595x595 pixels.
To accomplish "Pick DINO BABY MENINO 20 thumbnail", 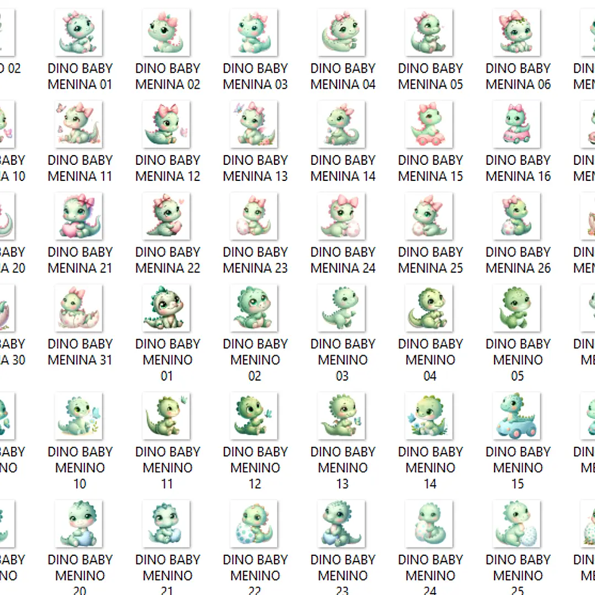I will (80, 524).
